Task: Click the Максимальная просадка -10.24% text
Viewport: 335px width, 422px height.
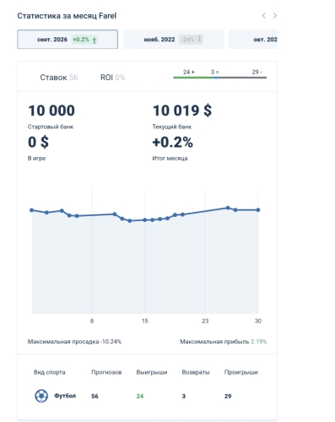Action: pyautogui.click(x=74, y=342)
